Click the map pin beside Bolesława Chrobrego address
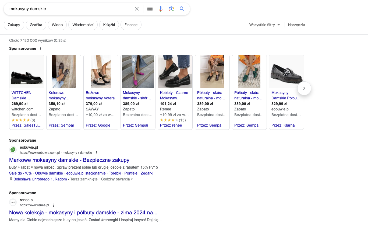The height and width of the screenshot is (230, 368). pos(11,179)
